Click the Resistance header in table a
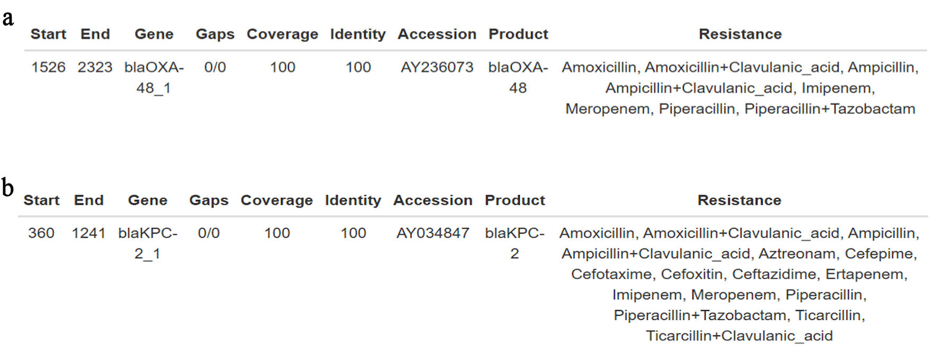This screenshot has width=938, height=358. (x=740, y=34)
